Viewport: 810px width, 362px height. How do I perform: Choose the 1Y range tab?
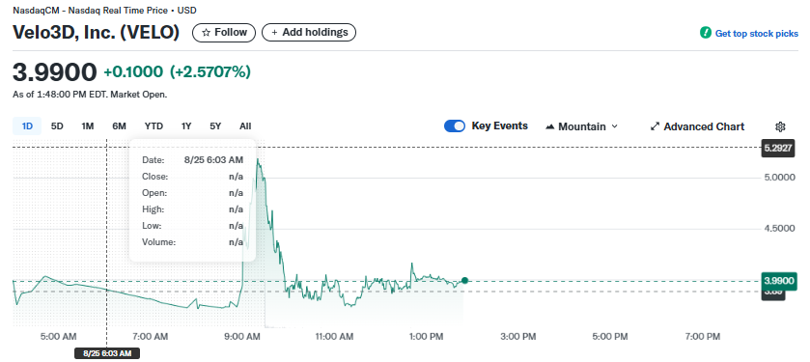click(x=186, y=126)
